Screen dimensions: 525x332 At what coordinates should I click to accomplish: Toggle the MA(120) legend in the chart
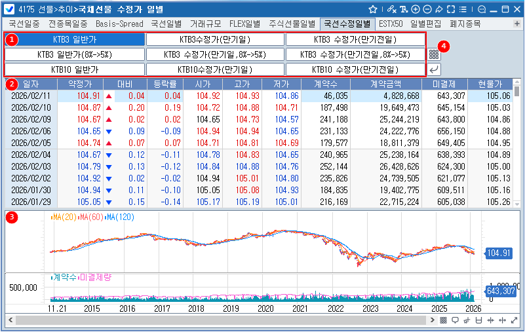(120, 217)
